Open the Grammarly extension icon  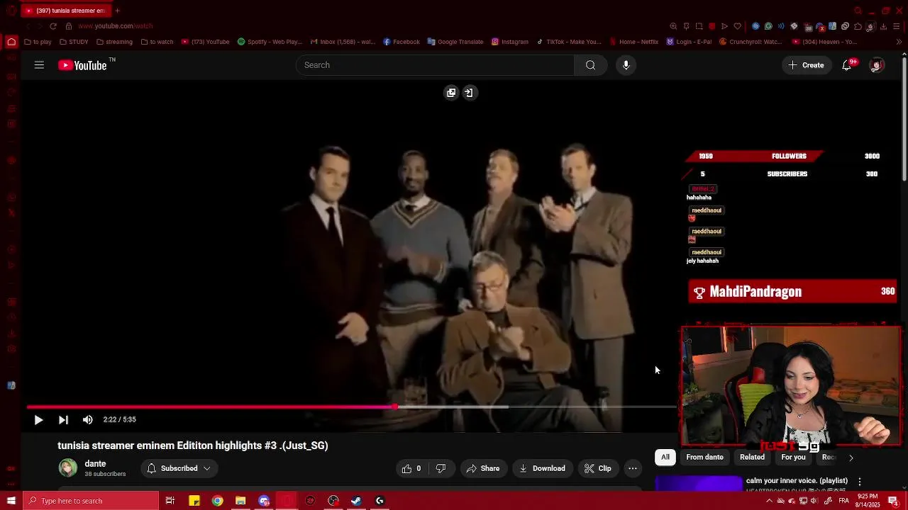tap(768, 26)
